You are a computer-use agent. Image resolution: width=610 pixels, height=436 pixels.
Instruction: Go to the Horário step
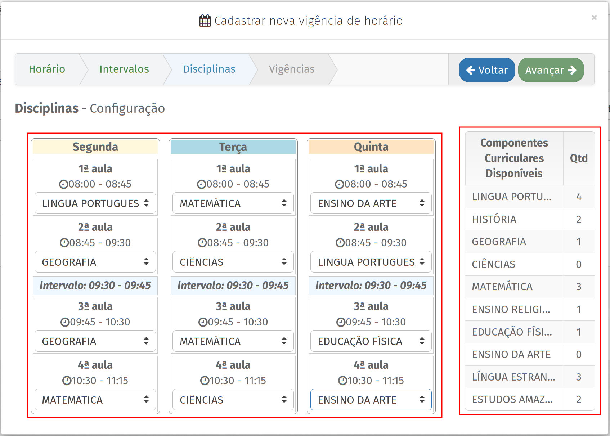tap(47, 69)
